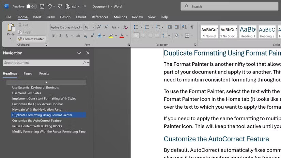
Task: Click the Strikethrough icon
Action: 78,36
